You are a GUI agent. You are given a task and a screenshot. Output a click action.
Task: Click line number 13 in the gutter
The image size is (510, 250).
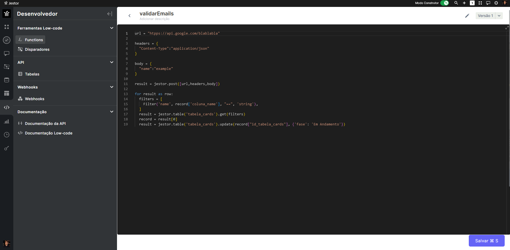[x=126, y=94]
